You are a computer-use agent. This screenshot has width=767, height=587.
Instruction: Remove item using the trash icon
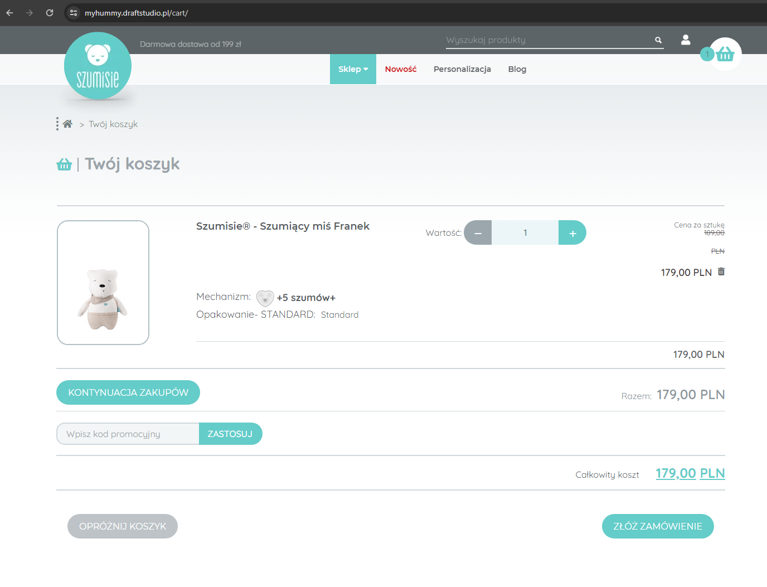(721, 271)
